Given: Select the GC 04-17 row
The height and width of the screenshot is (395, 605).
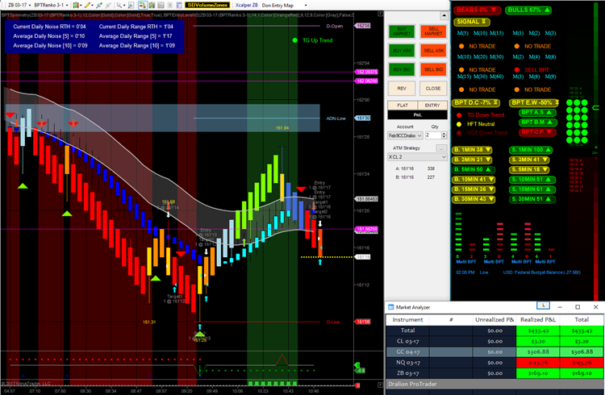Looking at the screenshot, I should point(494,351).
